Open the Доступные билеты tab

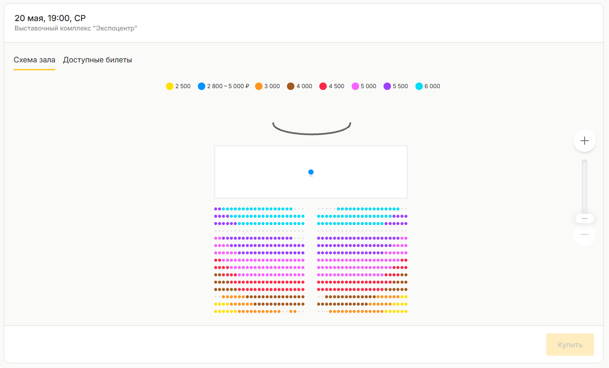pos(98,60)
